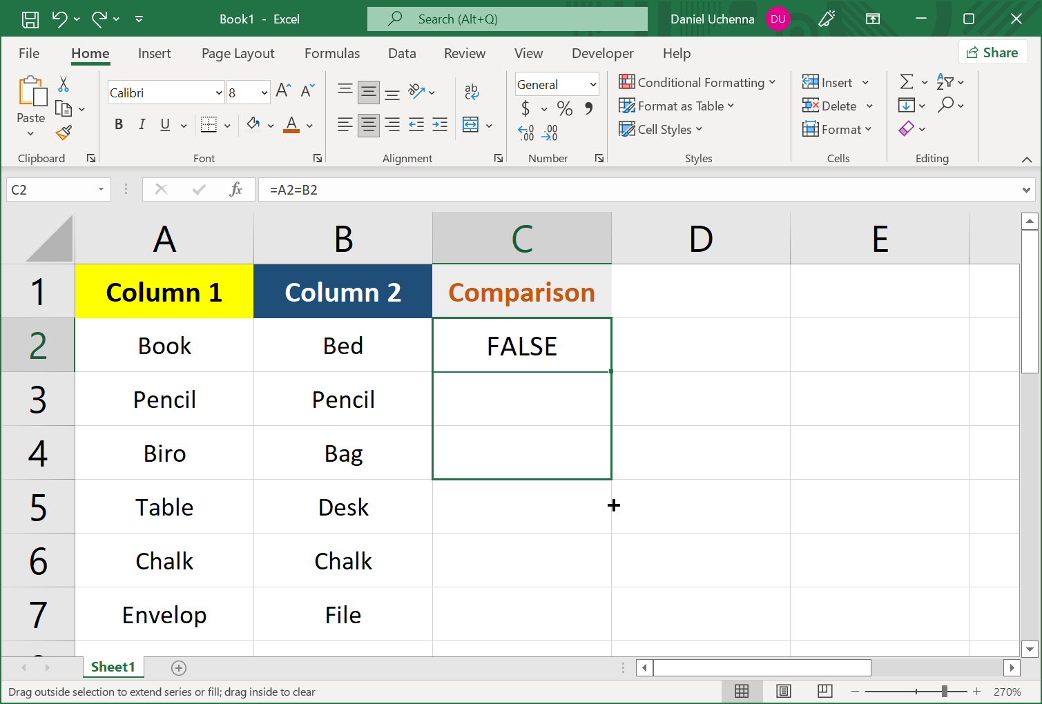Apply the Percent Style number format
The height and width of the screenshot is (704, 1042).
point(564,108)
